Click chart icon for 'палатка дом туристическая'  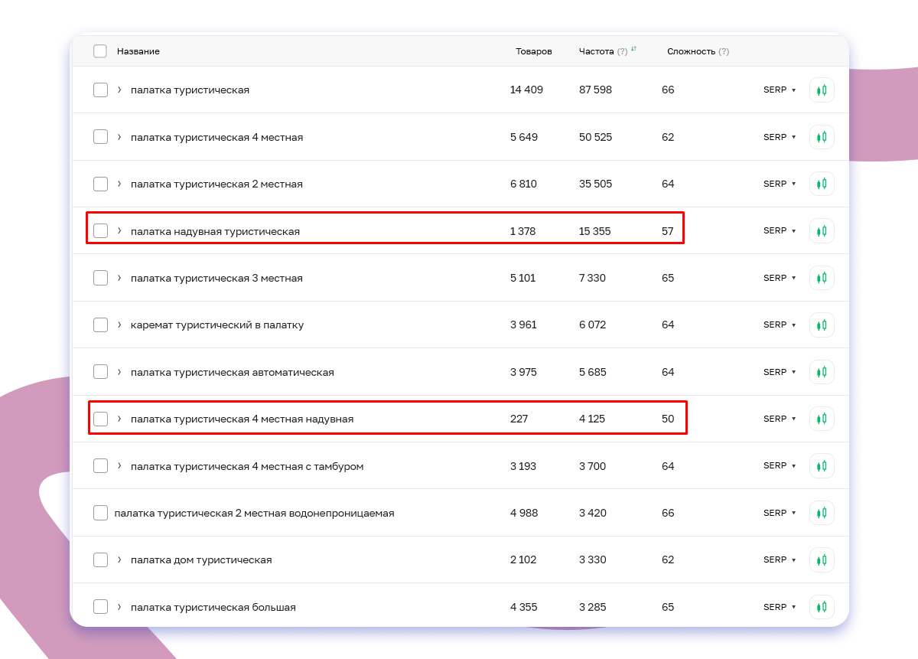click(822, 560)
